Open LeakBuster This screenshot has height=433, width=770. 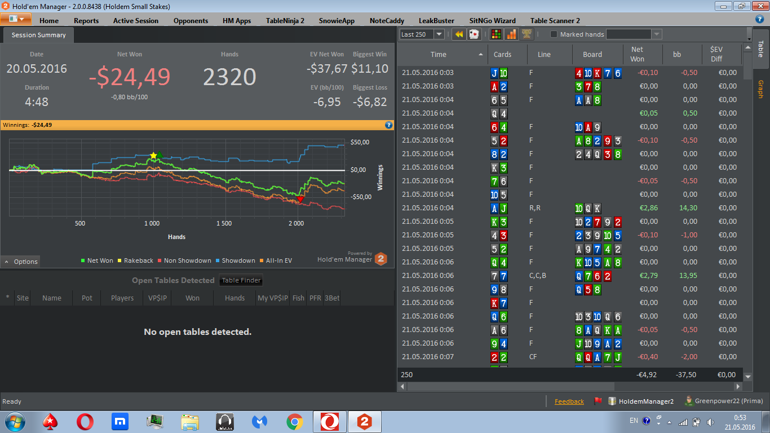[x=436, y=20]
